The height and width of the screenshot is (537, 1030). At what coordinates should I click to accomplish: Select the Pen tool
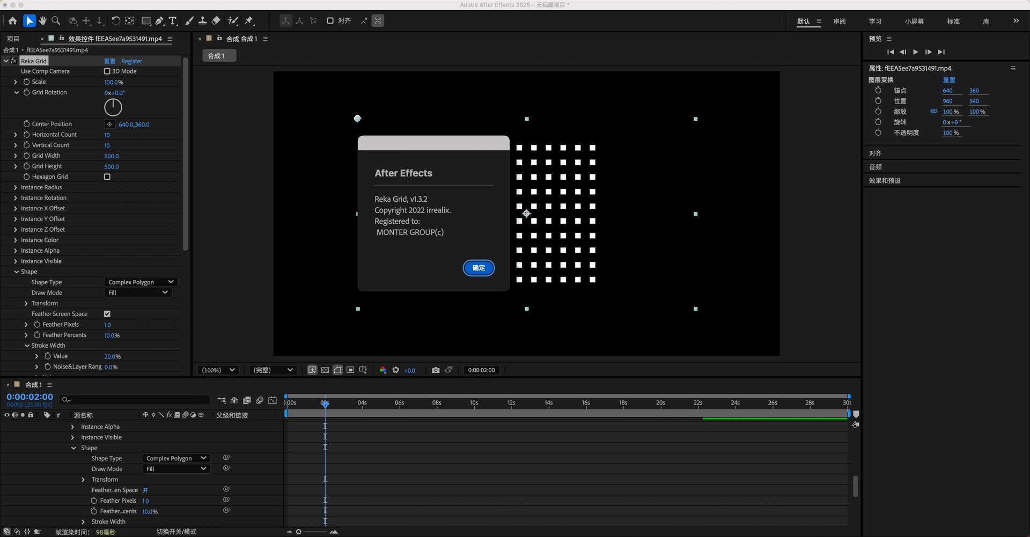159,21
